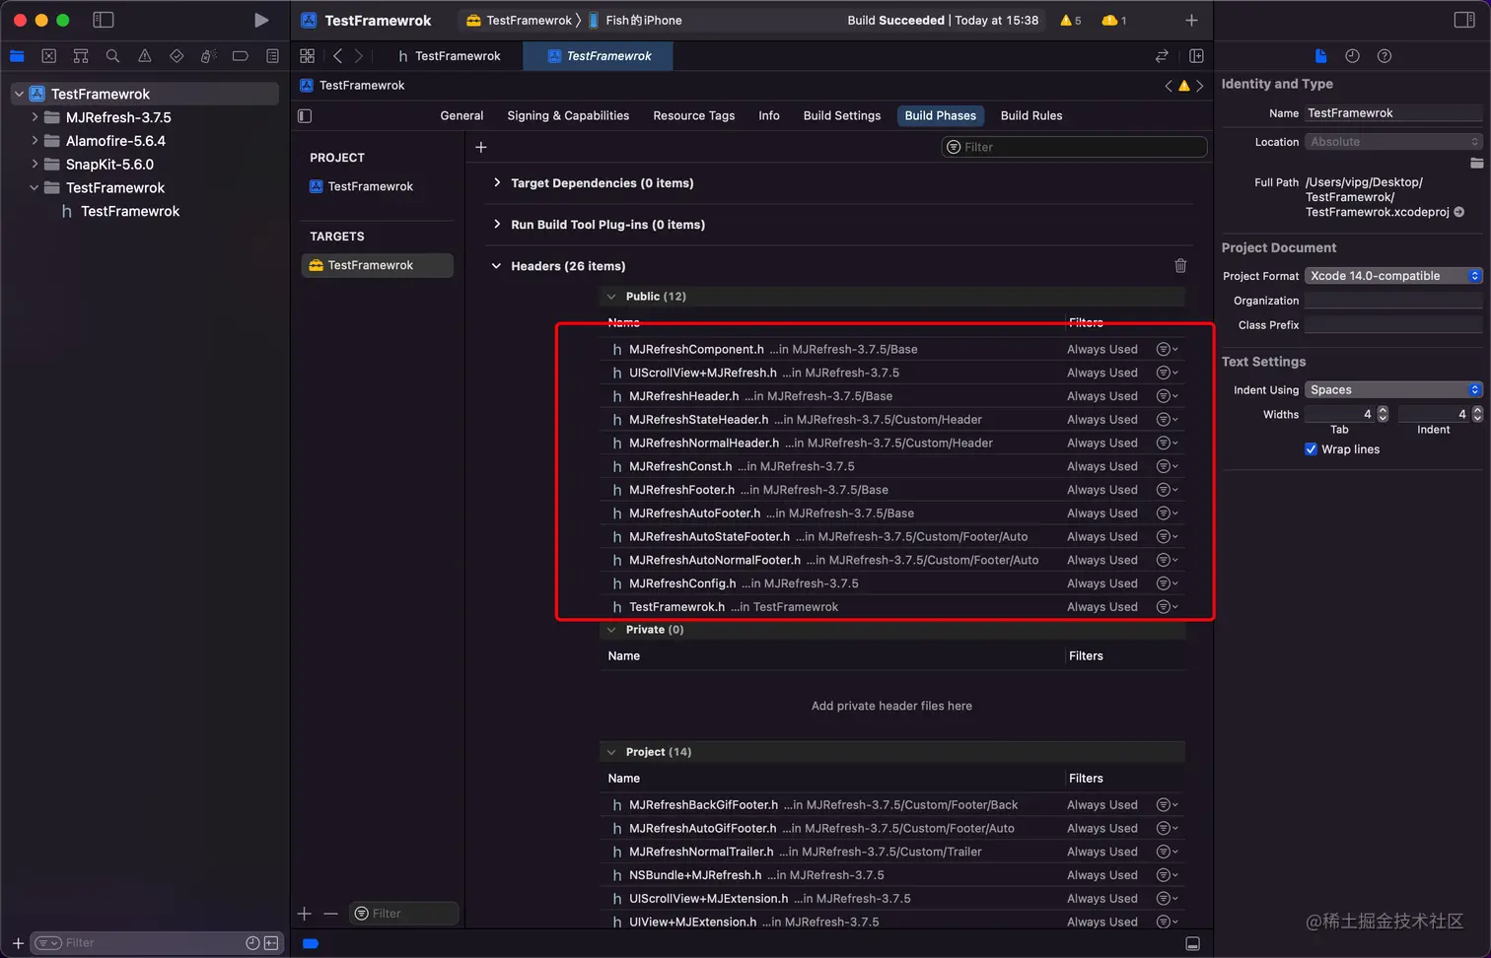Collapse the Headers (26 items) section
Viewport: 1491px width, 958px height.
pos(497,266)
